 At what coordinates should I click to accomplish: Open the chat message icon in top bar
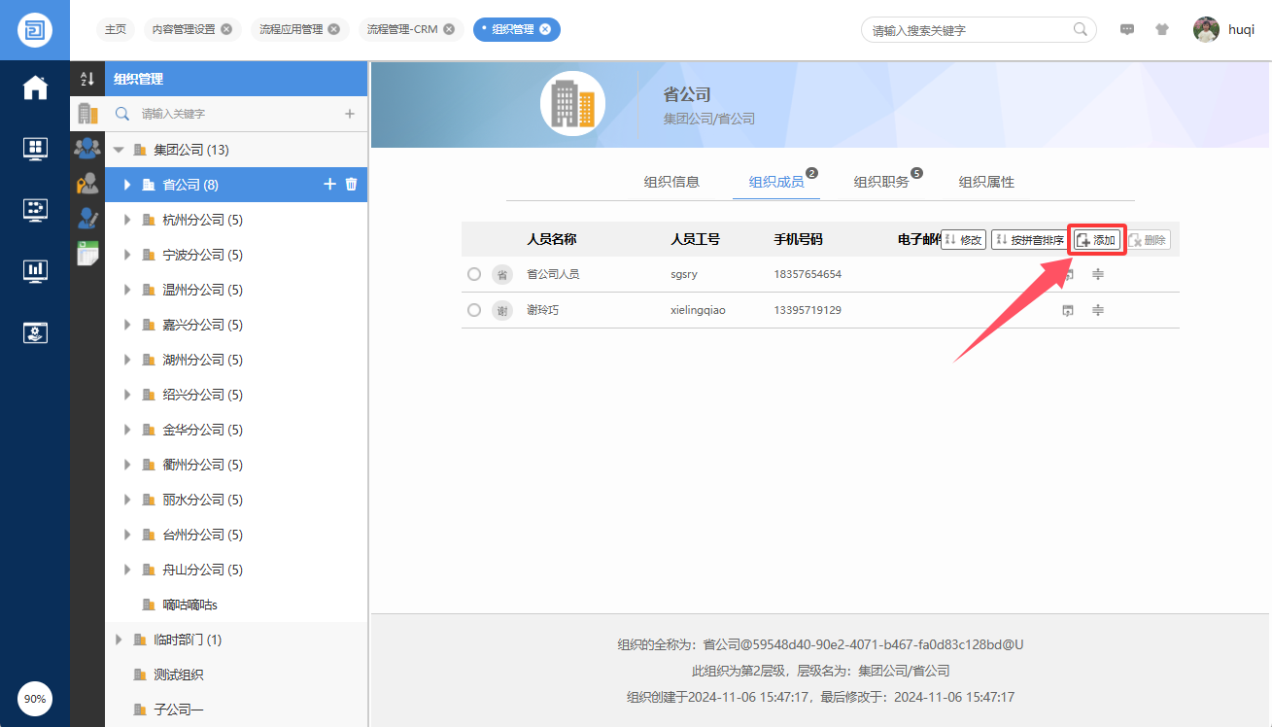click(1127, 29)
